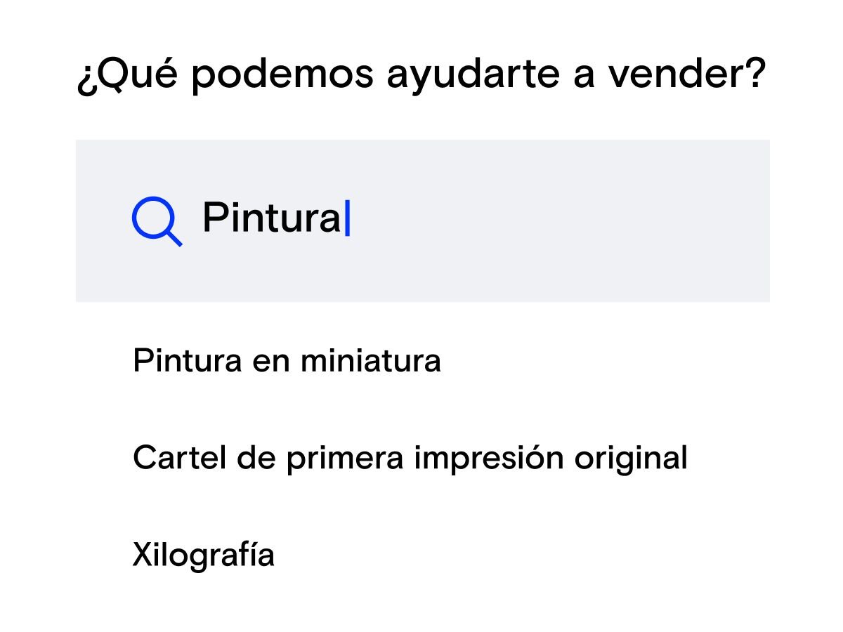Click the blue magnifying glass search icon
Image resolution: width=843 pixels, height=632 pixels.
[156, 220]
